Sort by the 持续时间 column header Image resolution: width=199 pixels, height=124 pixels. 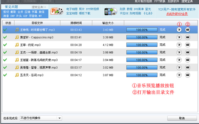pyautogui.click(x=76, y=23)
